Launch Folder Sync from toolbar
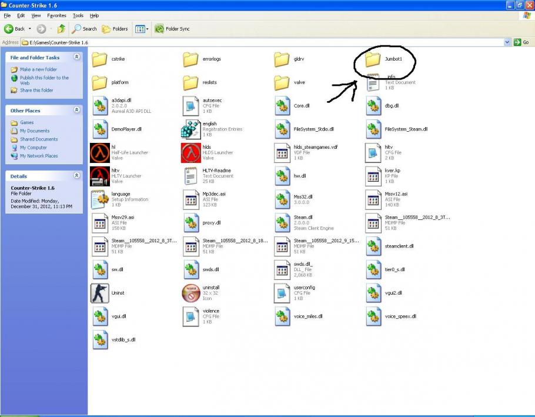The width and height of the screenshot is (535, 417). click(172, 29)
